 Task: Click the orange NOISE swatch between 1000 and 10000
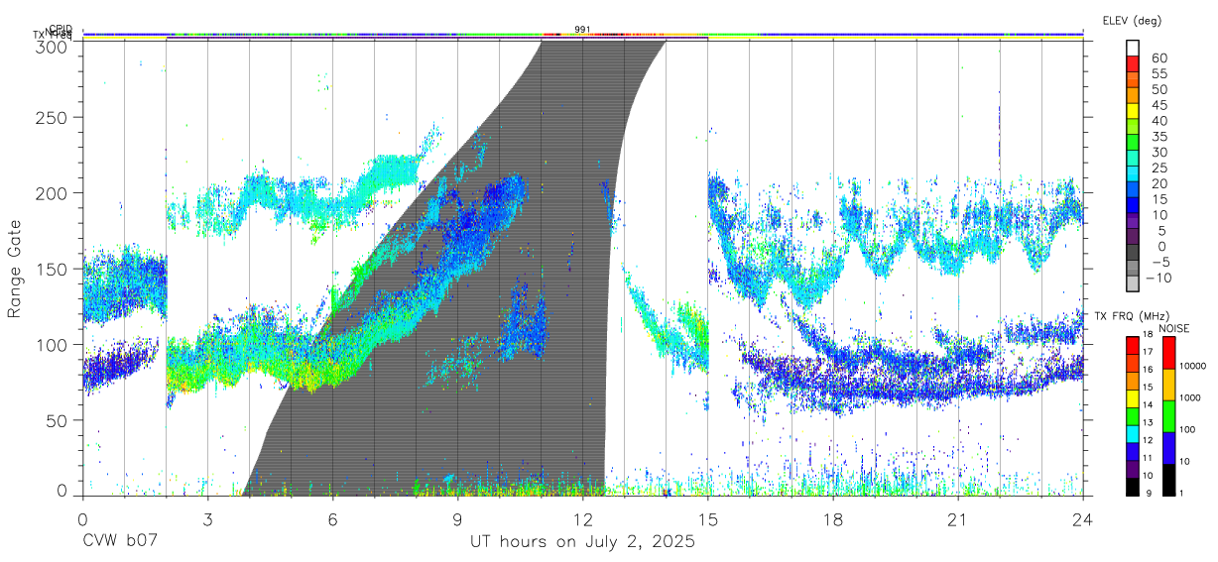[x=1169, y=385]
